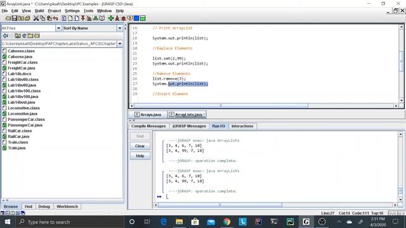Open the directory path dropdown arrow
This screenshot has width=406, height=228.
120,44
